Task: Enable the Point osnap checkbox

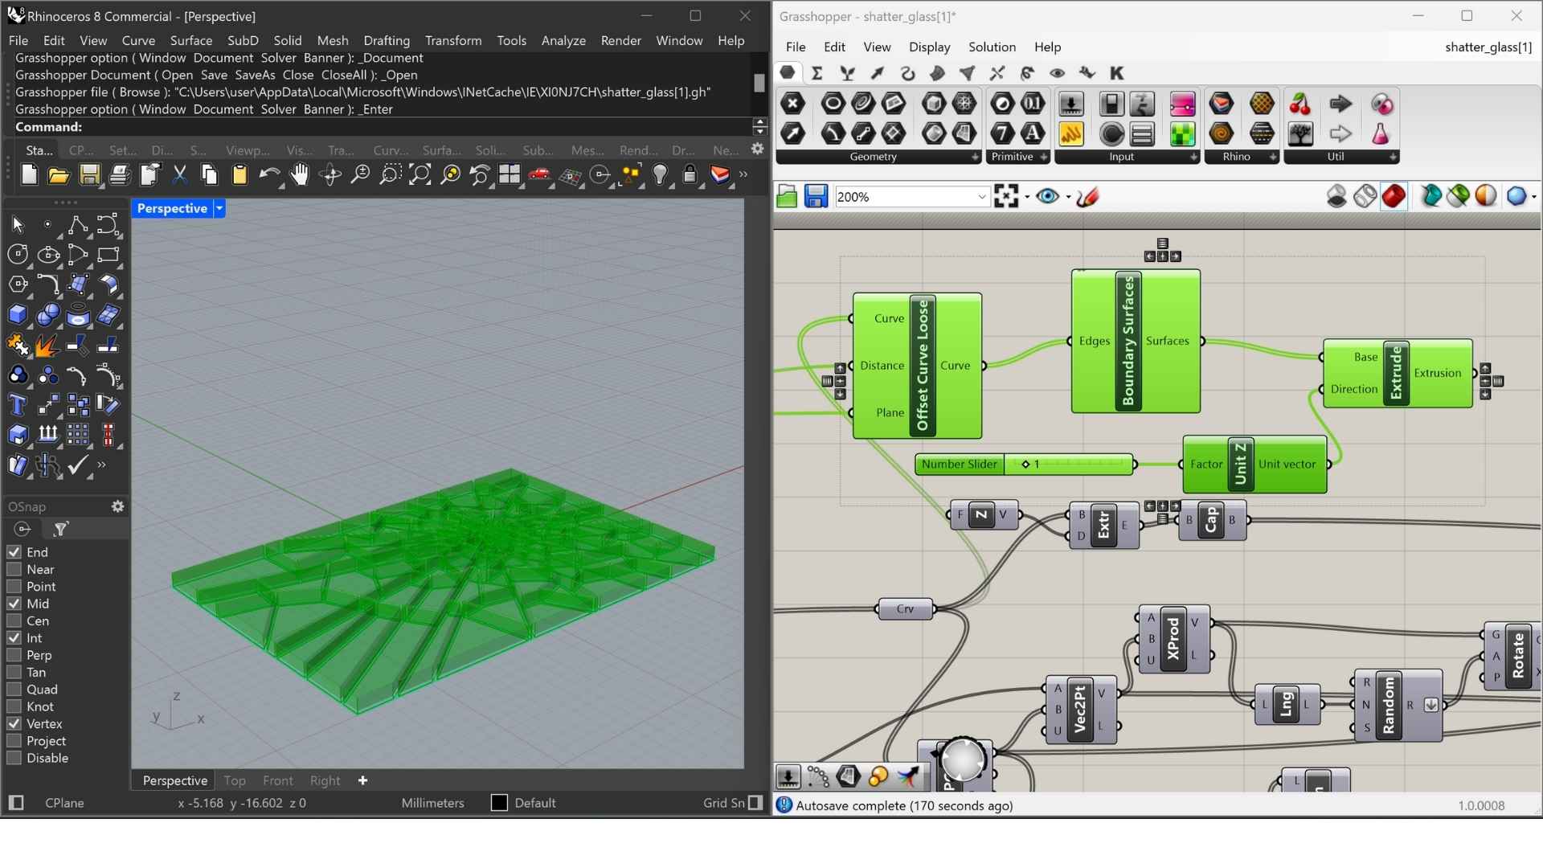Action: (14, 587)
